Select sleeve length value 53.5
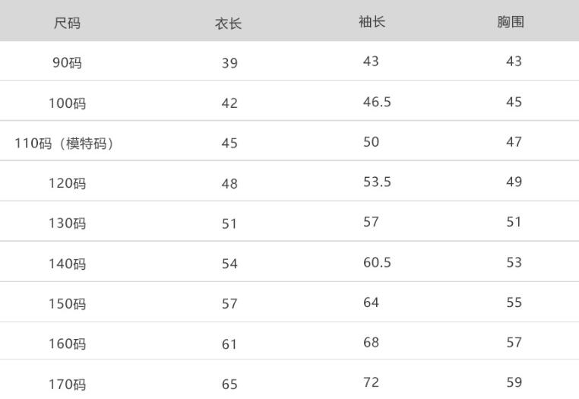Screen dimensions: 579x399 tap(377, 182)
